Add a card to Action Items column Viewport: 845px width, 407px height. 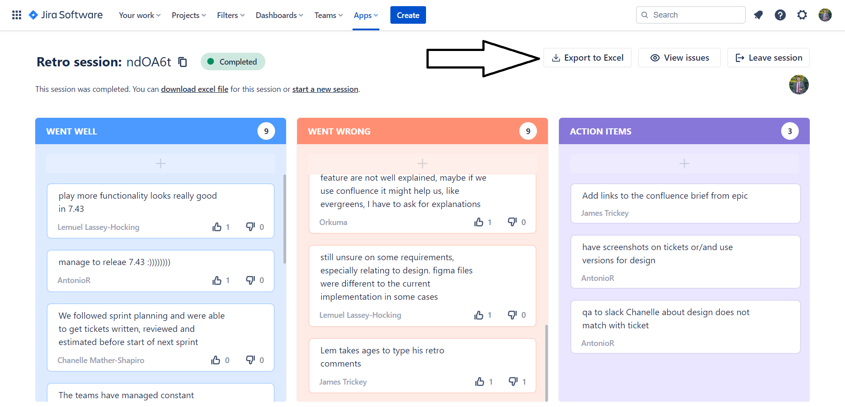684,164
